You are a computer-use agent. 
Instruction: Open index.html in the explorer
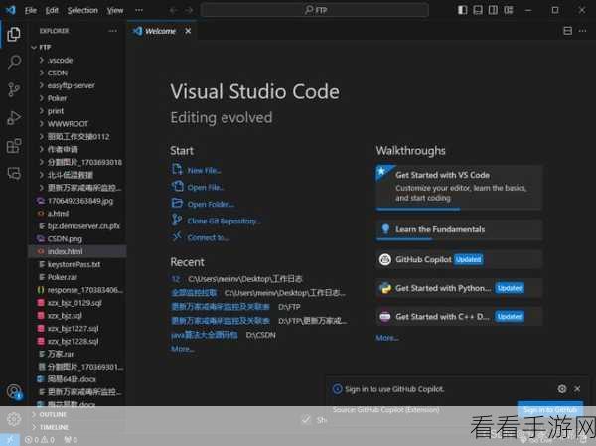click(x=77, y=251)
